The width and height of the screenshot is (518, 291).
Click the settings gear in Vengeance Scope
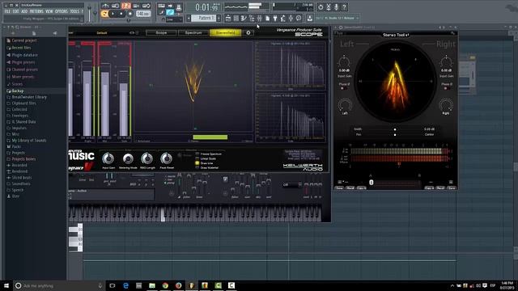248,32
